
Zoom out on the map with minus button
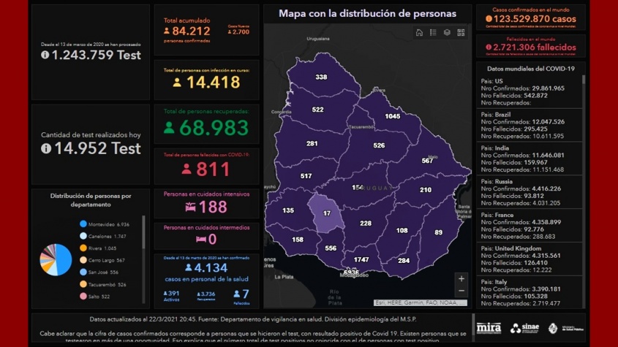coord(461,291)
